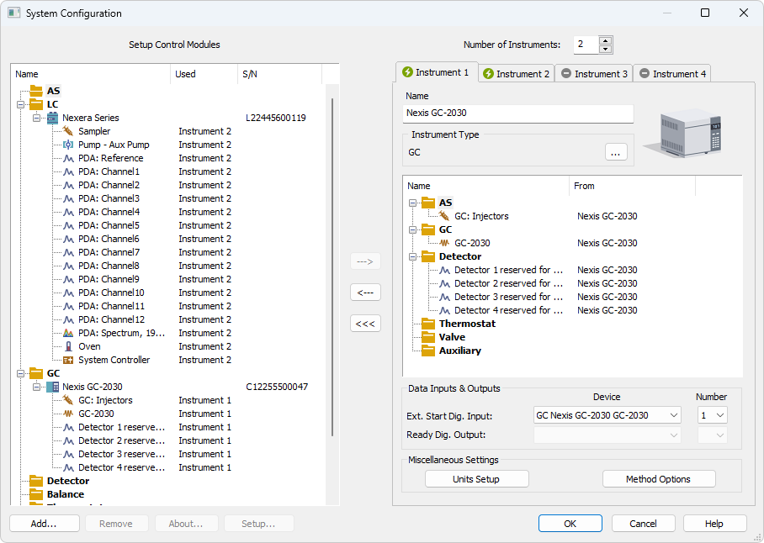Click serial number C12255500047
This screenshot has width=764, height=543.
[277, 387]
